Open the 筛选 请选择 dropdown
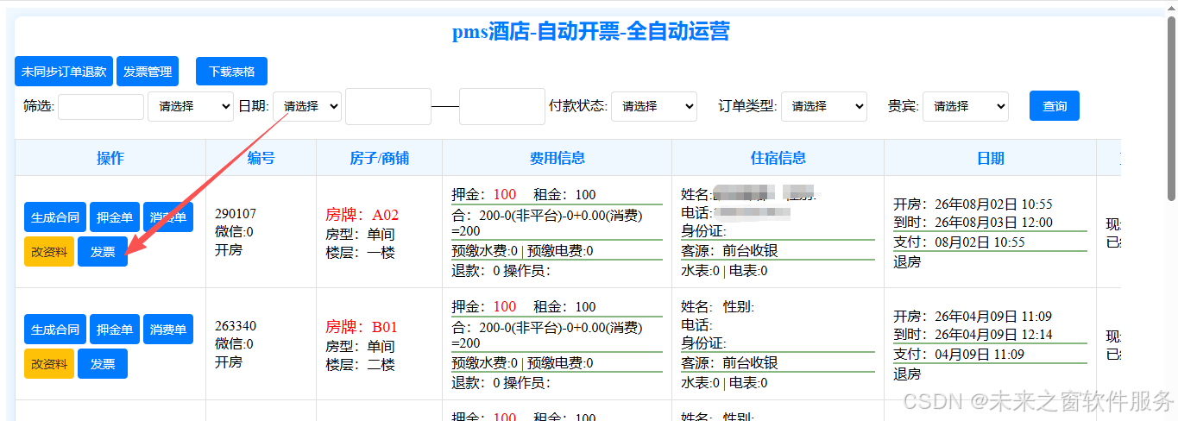This screenshot has height=421, width=1178. coord(191,106)
